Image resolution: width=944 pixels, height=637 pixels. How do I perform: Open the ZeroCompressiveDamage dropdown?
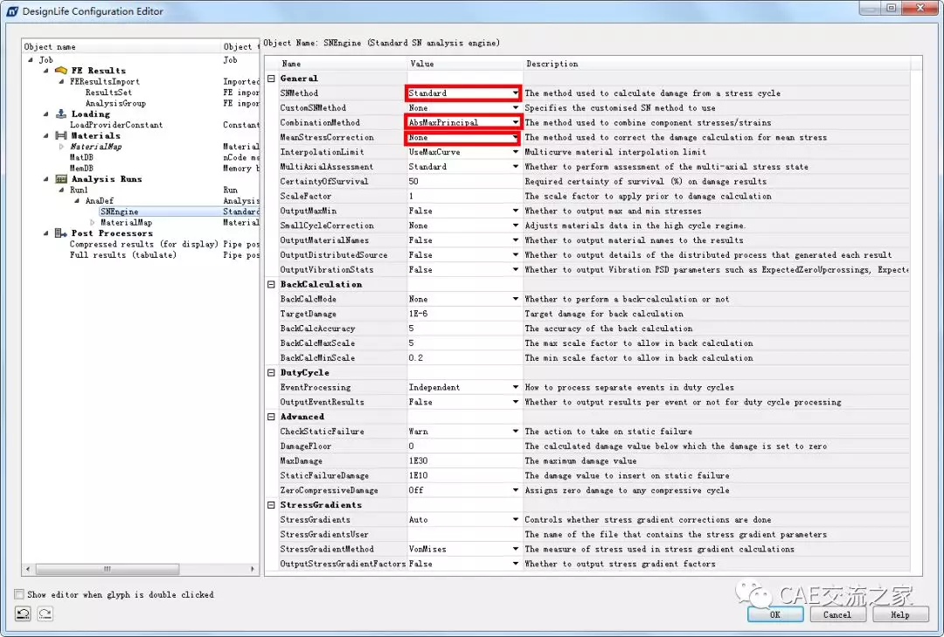tap(516, 490)
